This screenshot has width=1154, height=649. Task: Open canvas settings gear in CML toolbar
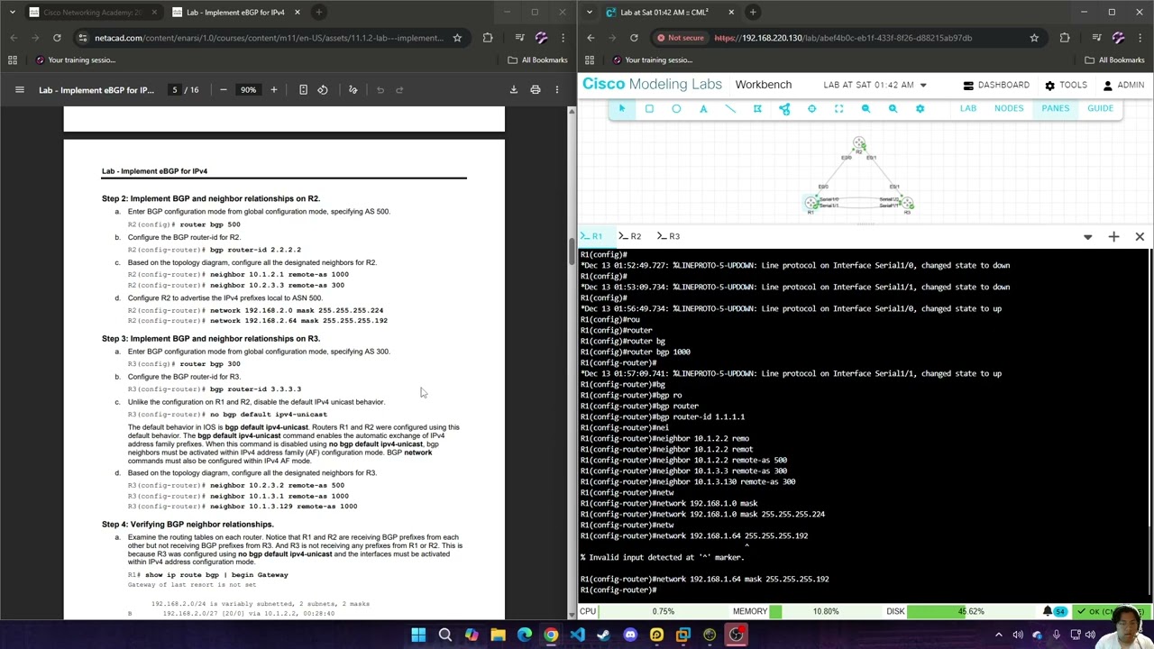tap(920, 109)
